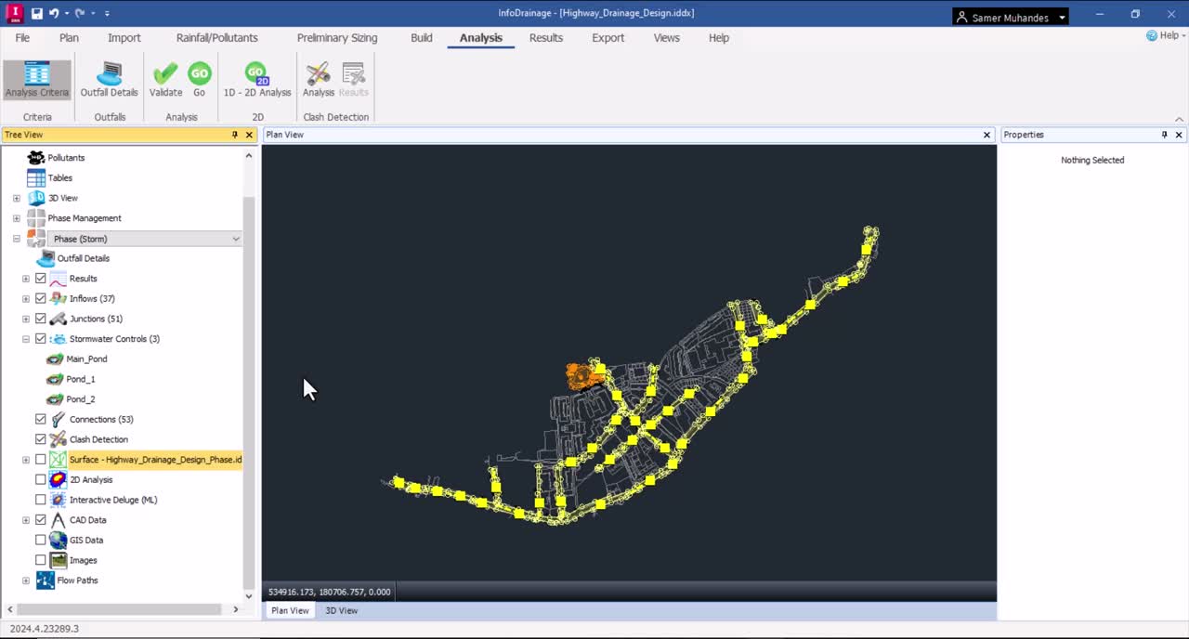Pin the Properties panel
This screenshot has height=639, width=1189.
click(x=1164, y=135)
